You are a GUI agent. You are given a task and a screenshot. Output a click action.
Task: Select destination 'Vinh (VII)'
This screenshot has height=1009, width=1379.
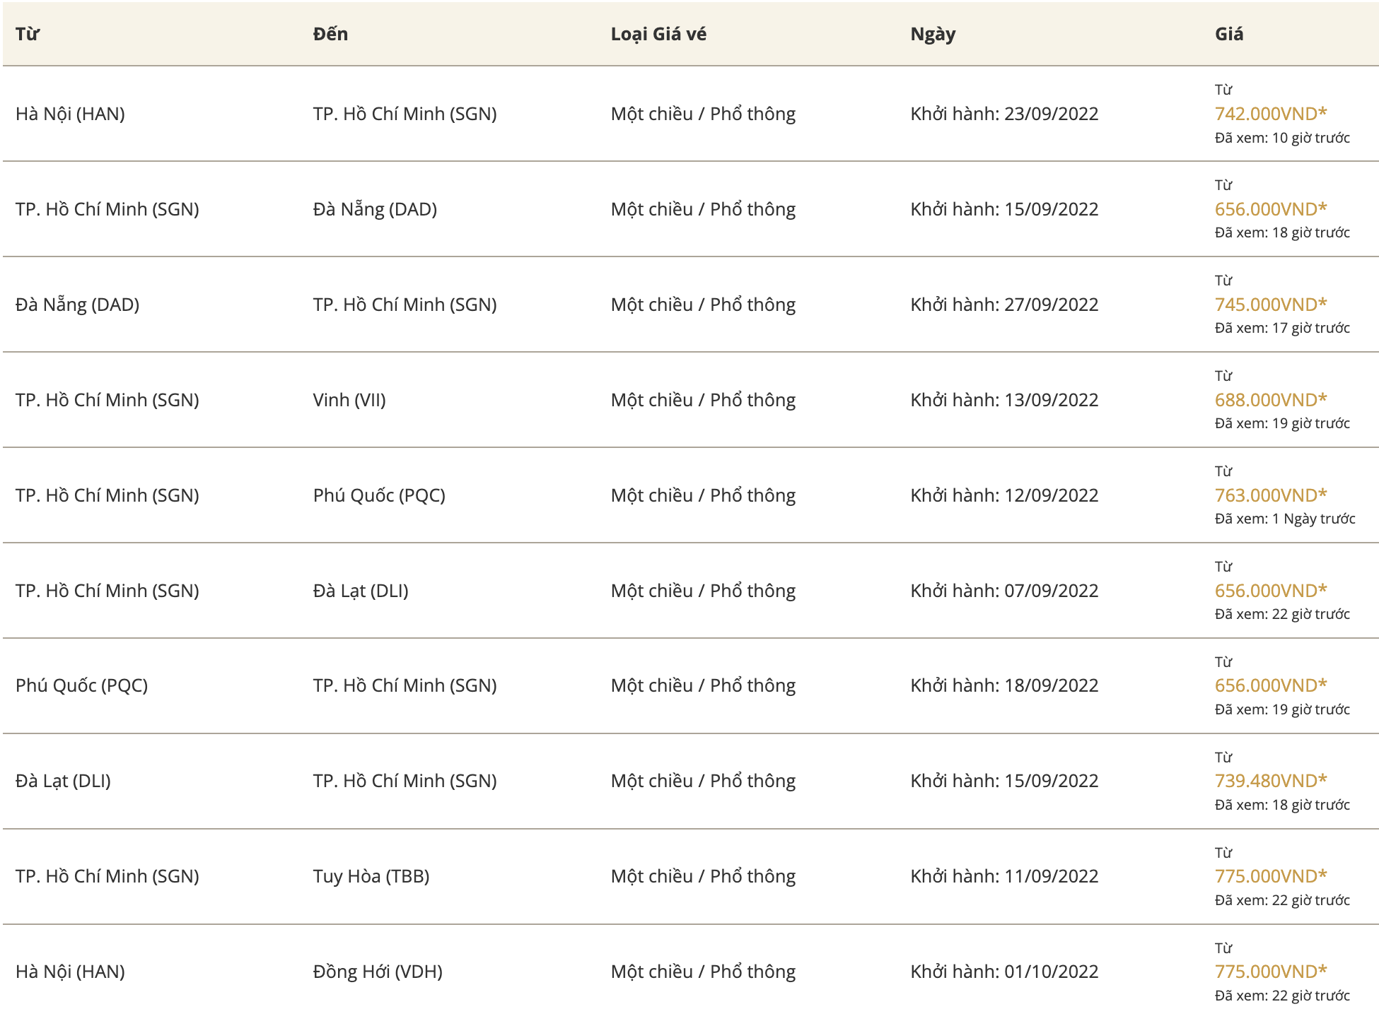[x=349, y=400]
